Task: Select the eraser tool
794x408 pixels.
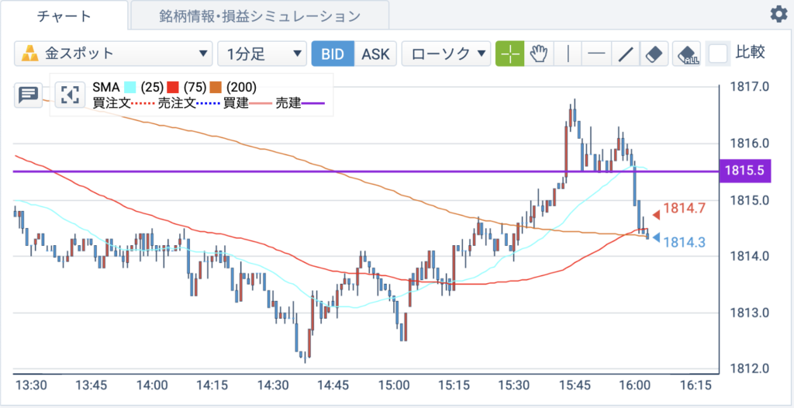Action: (x=654, y=54)
